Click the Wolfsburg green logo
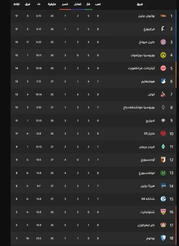The height and width of the screenshot is (246, 179). 163,173
